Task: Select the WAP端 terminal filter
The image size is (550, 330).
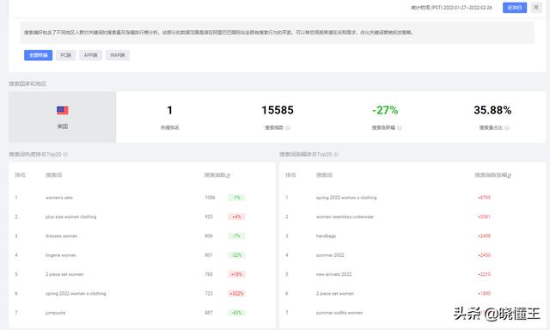Action: [x=118, y=55]
